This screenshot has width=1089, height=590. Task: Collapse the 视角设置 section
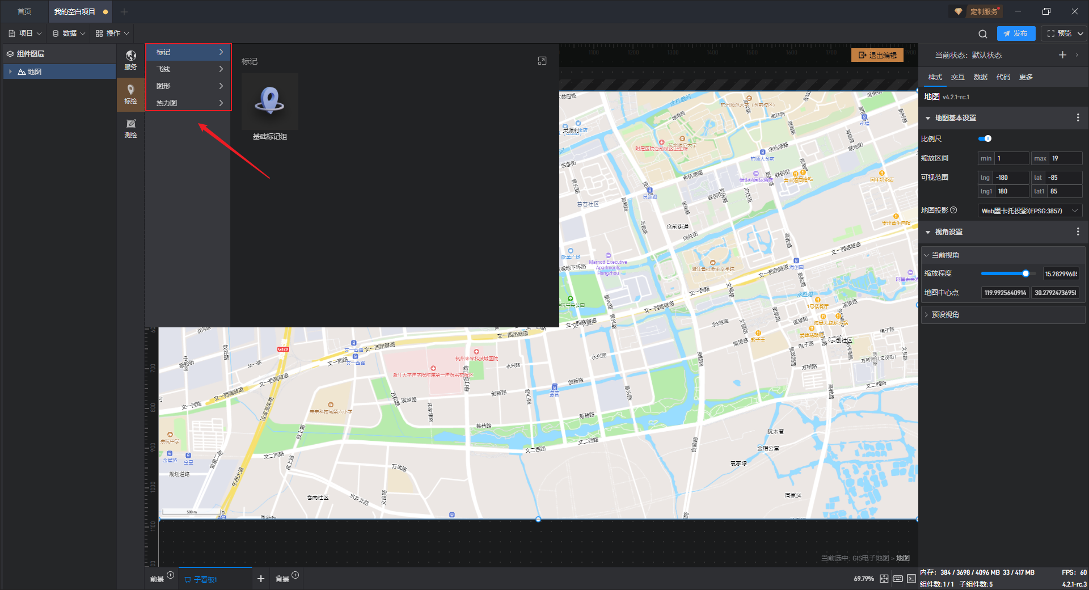pyautogui.click(x=928, y=232)
